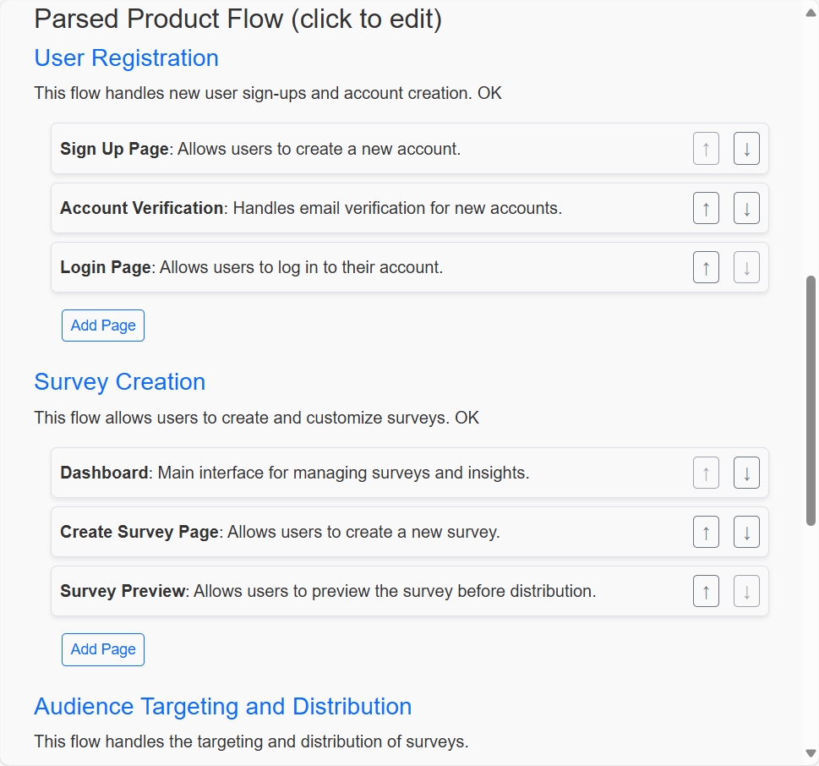
Task: Move Sign Up Page down
Action: (x=746, y=149)
